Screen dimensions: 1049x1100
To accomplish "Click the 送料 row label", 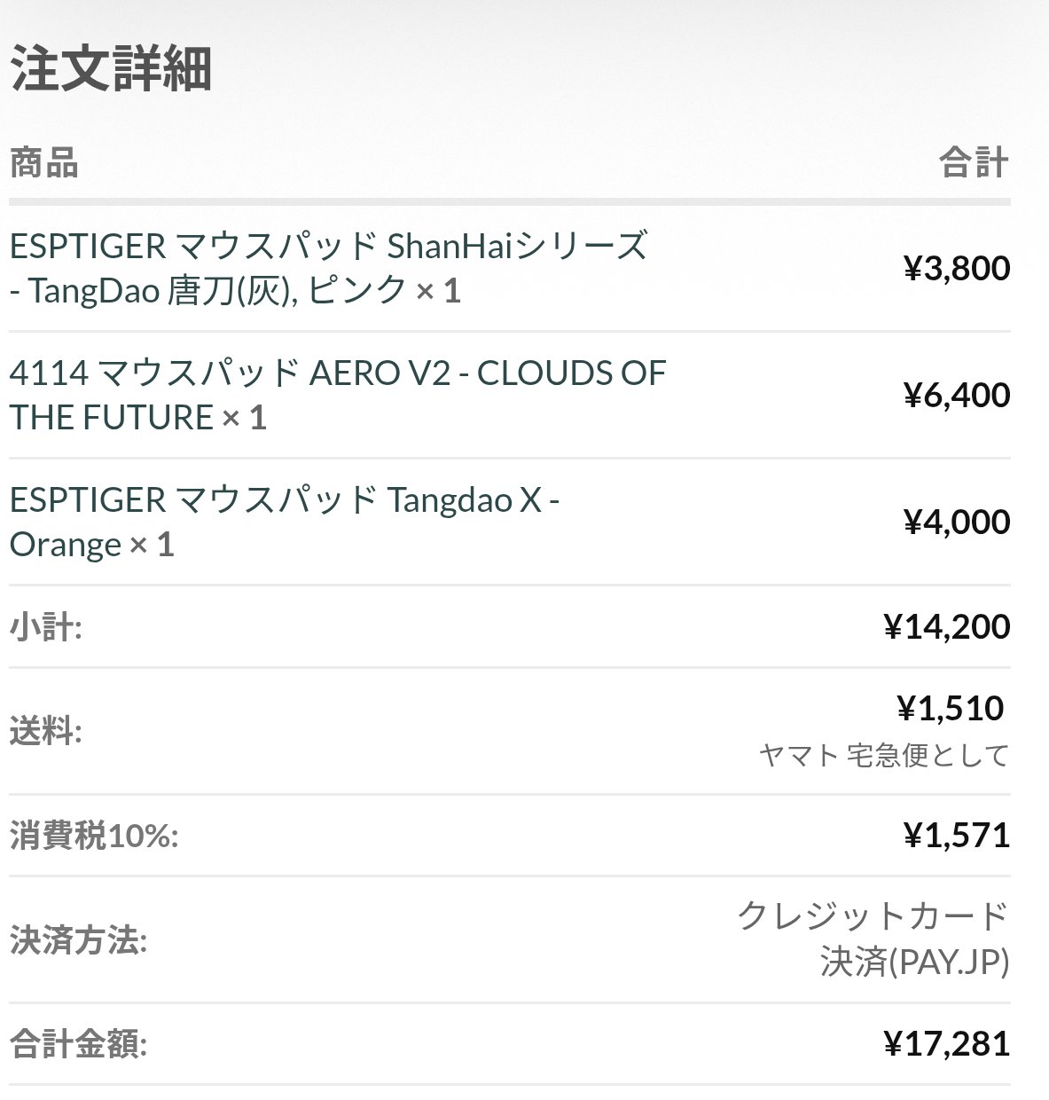I will pos(45,733).
